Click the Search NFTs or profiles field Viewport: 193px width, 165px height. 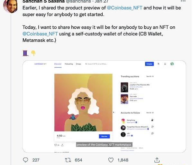click(98, 64)
